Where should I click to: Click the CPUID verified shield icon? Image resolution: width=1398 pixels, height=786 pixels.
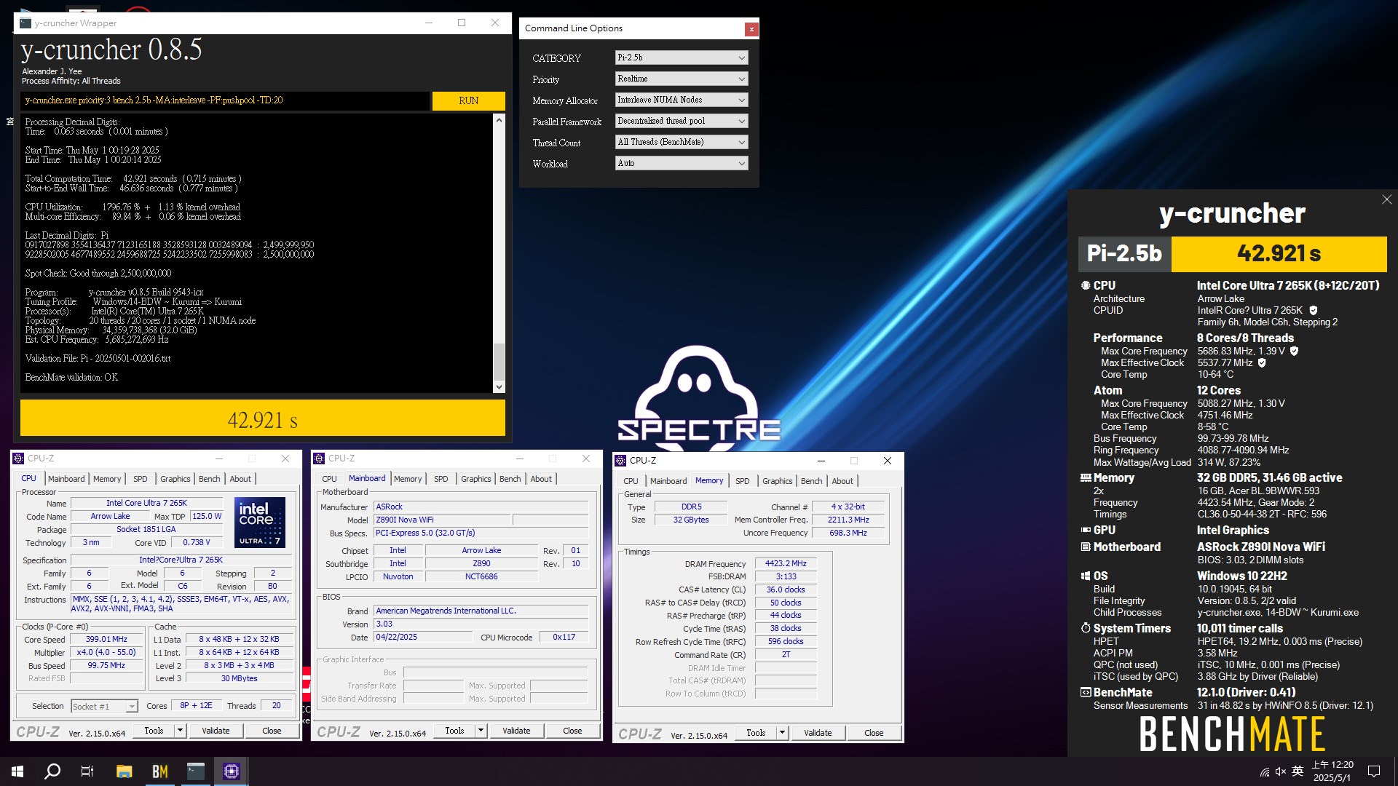pyautogui.click(x=1314, y=311)
